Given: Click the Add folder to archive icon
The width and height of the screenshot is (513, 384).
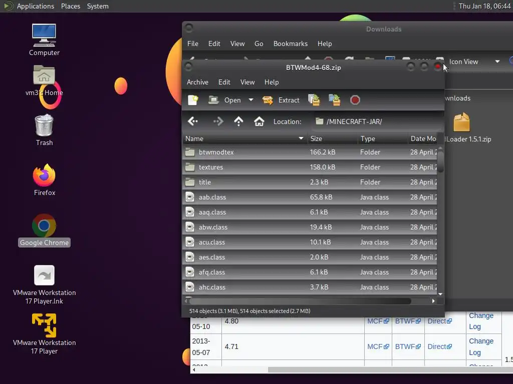Looking at the screenshot, I should tap(335, 100).
